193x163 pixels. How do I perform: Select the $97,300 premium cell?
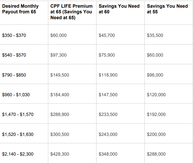[58, 55]
